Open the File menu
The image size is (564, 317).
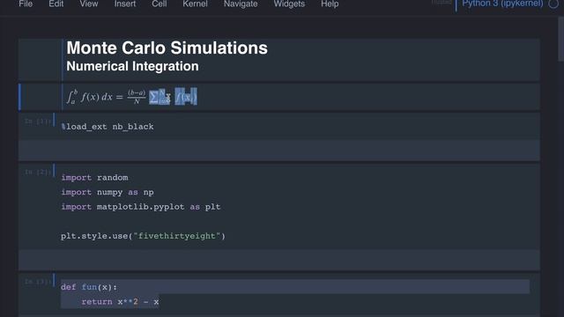click(26, 4)
